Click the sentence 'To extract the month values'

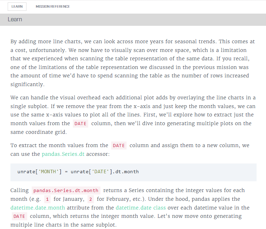pyautogui.click(x=59, y=145)
